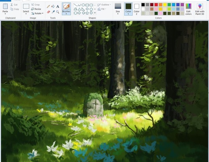Expand the Paste dropdown arrow

pyautogui.click(x=5, y=14)
